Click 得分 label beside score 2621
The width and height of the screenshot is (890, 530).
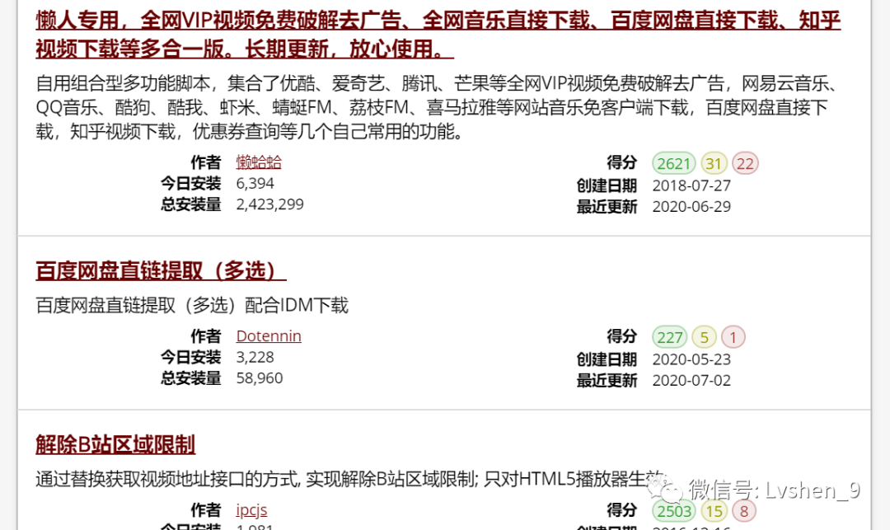coord(621,162)
